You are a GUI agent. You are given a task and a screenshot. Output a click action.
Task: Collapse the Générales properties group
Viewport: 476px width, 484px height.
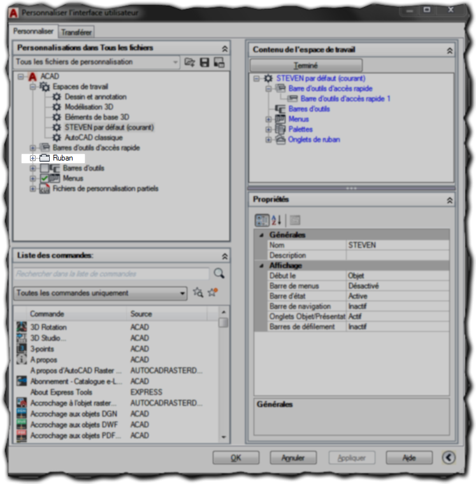[x=262, y=235]
